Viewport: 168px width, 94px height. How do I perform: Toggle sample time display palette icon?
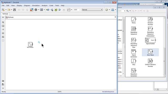[3, 30]
